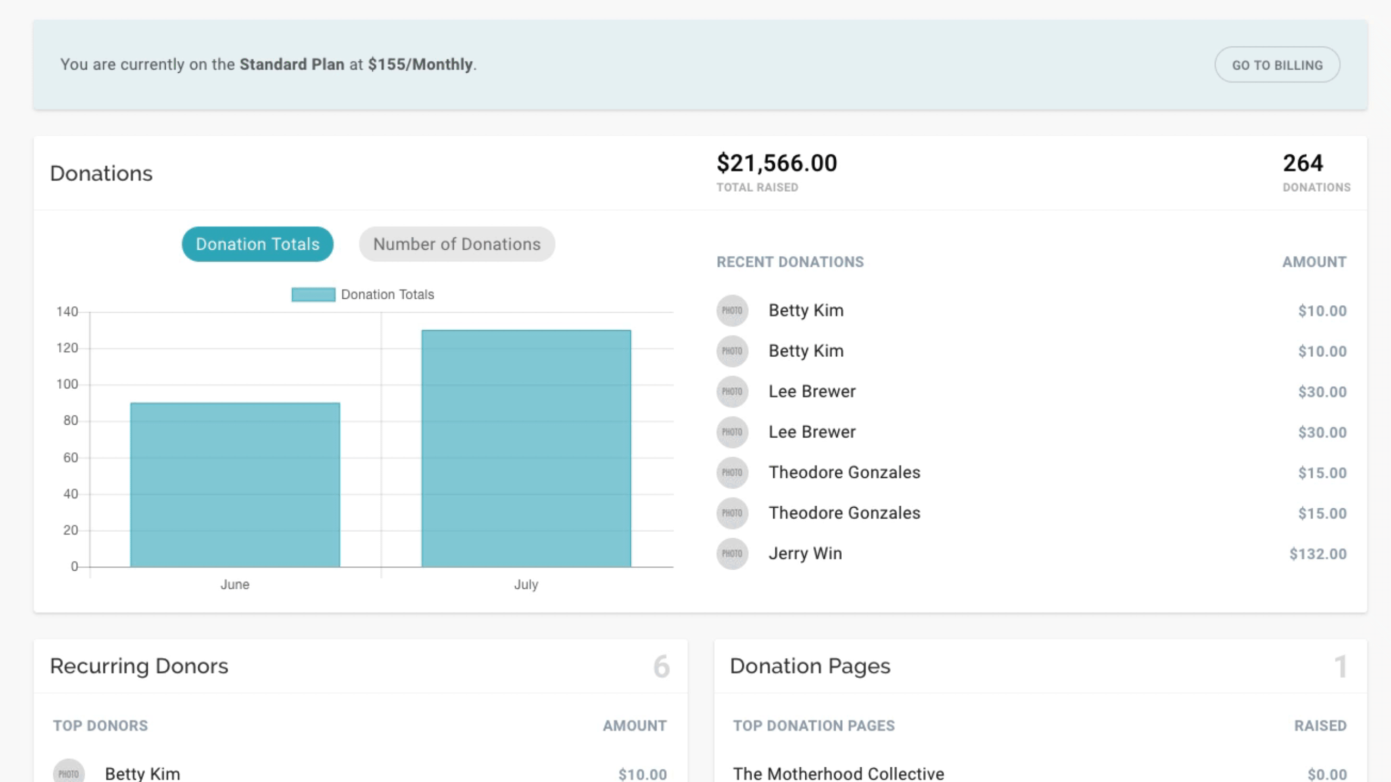Screen dimensions: 1391x782
Task: Open first Betty Kim donor photo icon
Action: pyautogui.click(x=732, y=311)
